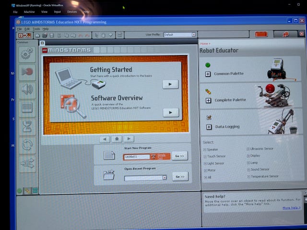The image size is (307, 230).
Task: Switch to the Custom palette teal tab
Action: coord(35,191)
